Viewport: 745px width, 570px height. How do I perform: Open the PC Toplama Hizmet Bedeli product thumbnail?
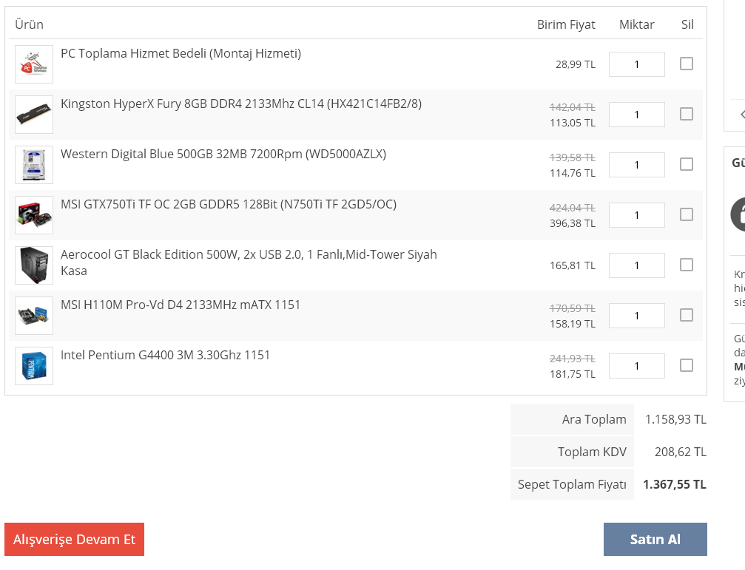pos(34,64)
